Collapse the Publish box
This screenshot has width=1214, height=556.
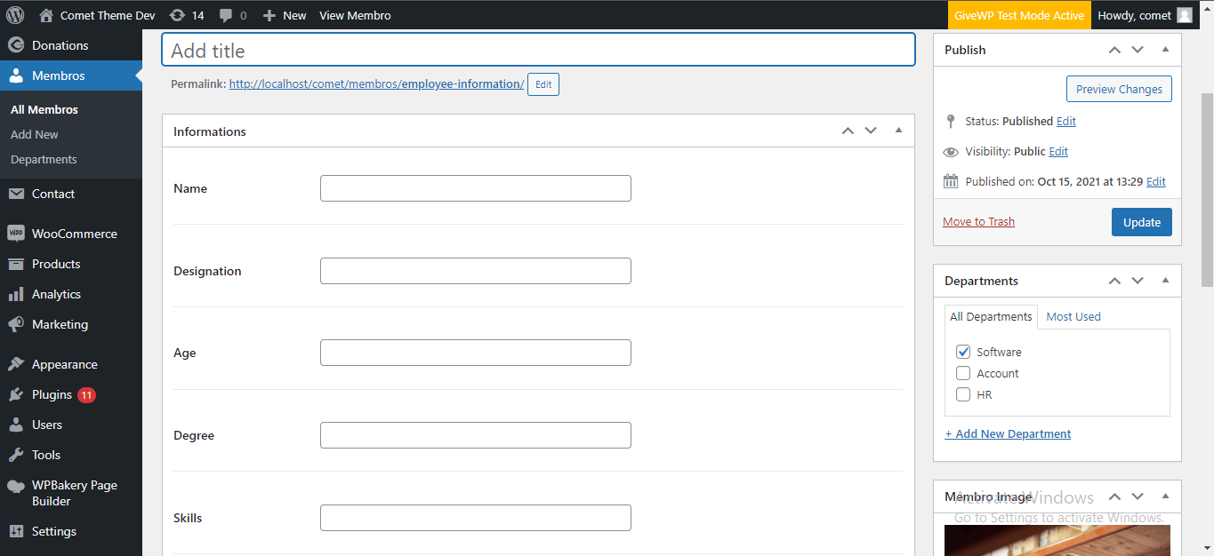point(1165,50)
